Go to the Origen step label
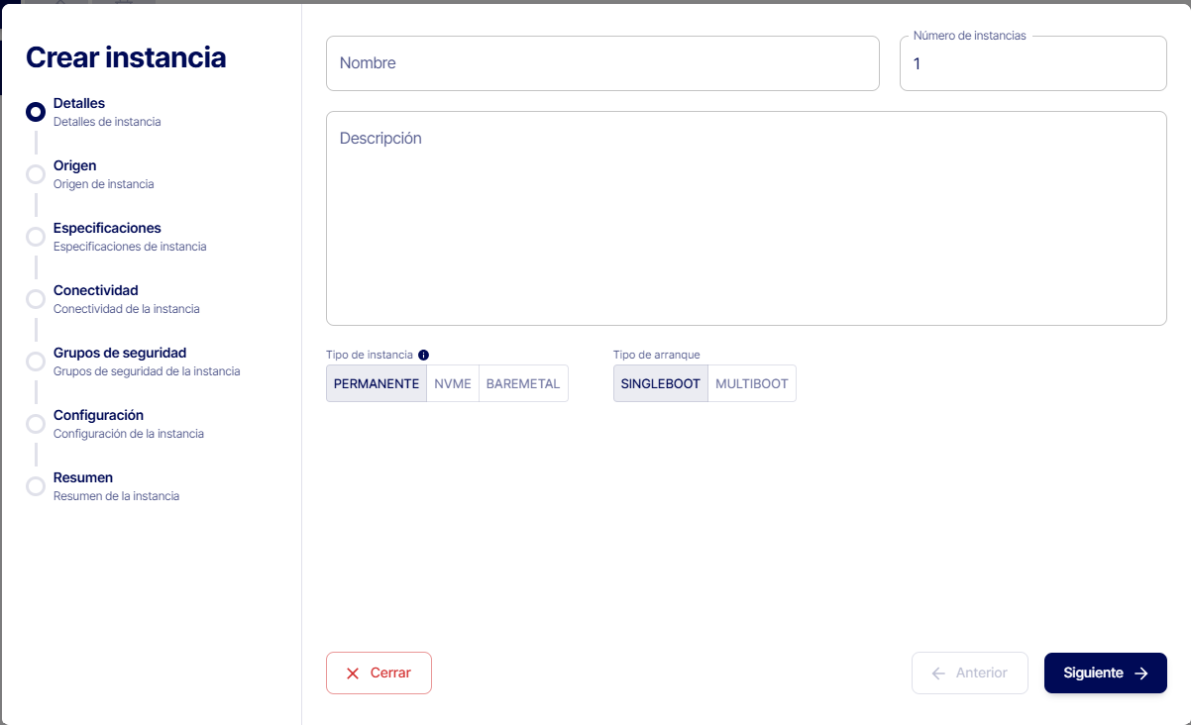 [75, 165]
